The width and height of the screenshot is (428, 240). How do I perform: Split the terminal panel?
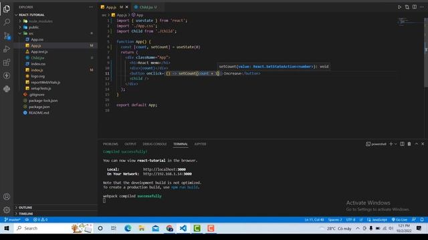(402, 144)
